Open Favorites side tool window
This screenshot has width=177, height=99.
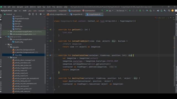[1, 74]
